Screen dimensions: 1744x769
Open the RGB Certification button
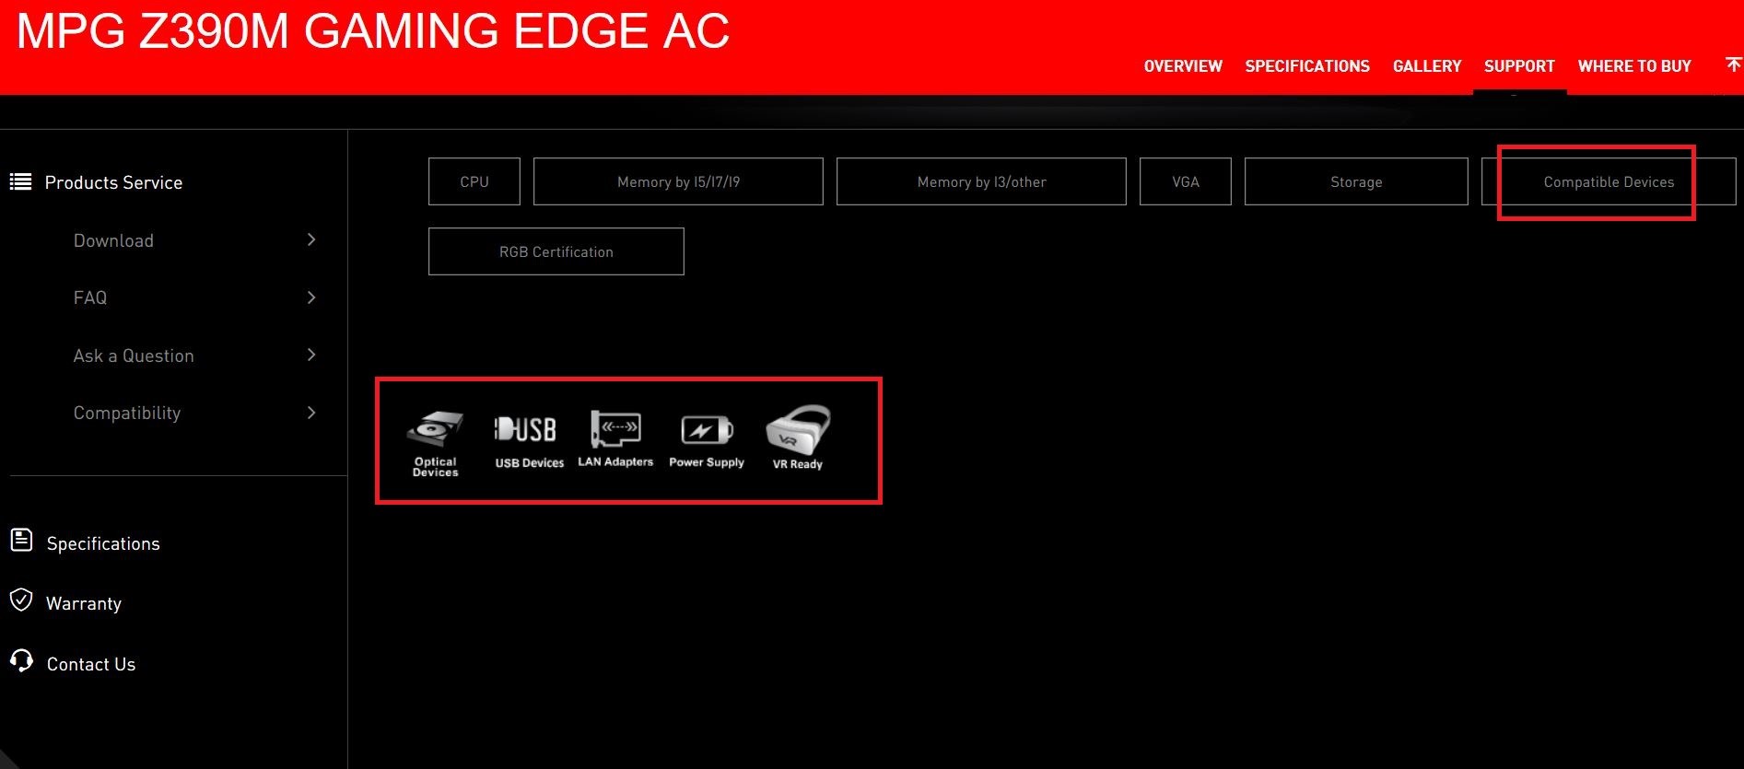(556, 251)
